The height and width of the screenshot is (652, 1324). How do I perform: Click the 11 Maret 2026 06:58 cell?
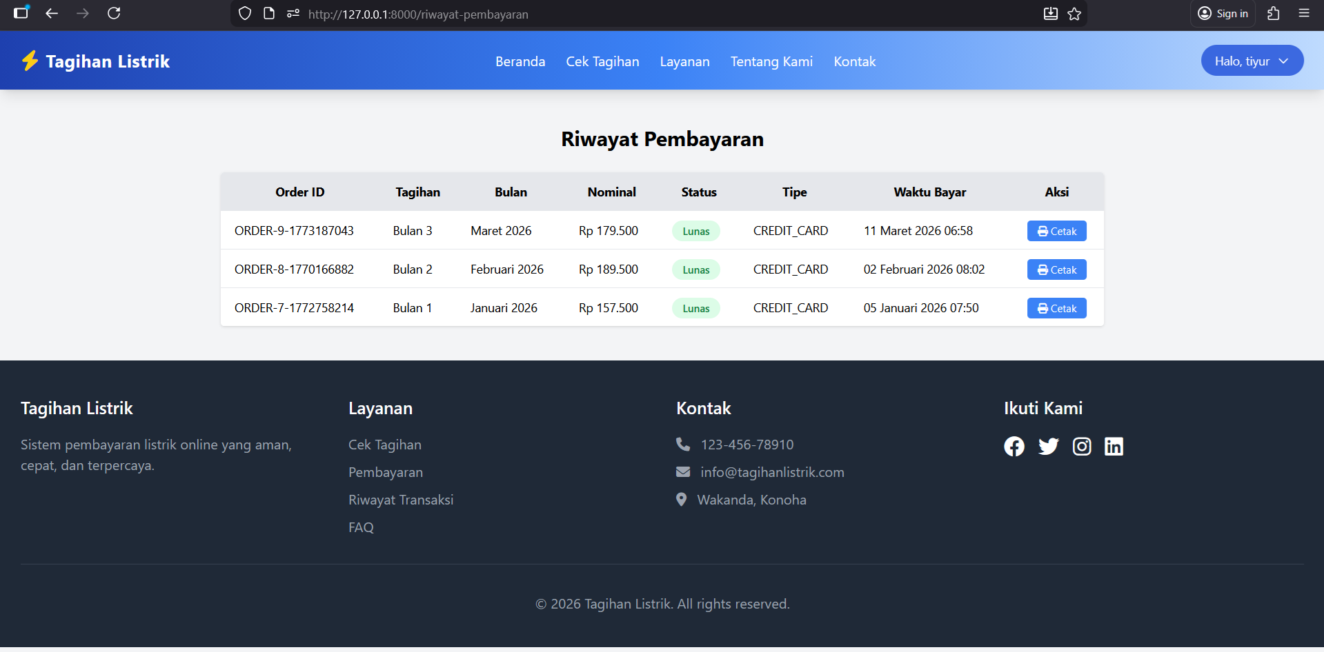tap(918, 231)
